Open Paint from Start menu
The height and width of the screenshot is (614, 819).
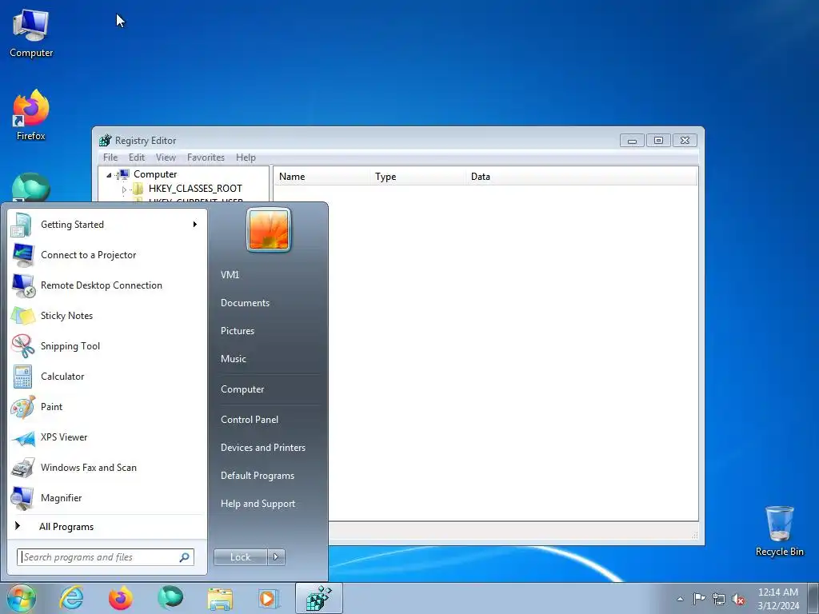click(106, 407)
